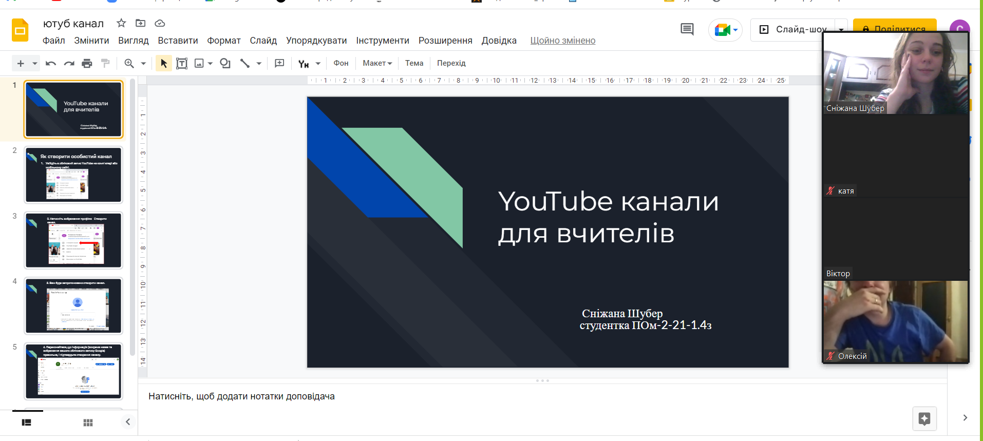Click the print icon

coord(87,63)
